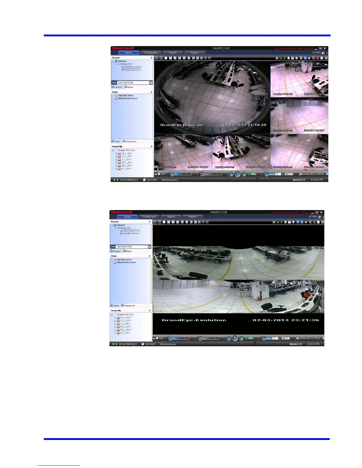Adjust volume slider in top screenshot
Screen dimensions: 362x468
(x=182, y=174)
